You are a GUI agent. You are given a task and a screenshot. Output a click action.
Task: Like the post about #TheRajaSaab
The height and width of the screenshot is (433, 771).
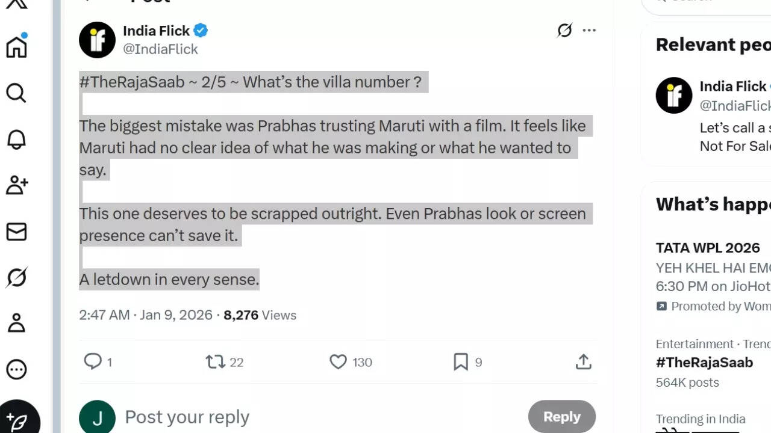point(338,362)
